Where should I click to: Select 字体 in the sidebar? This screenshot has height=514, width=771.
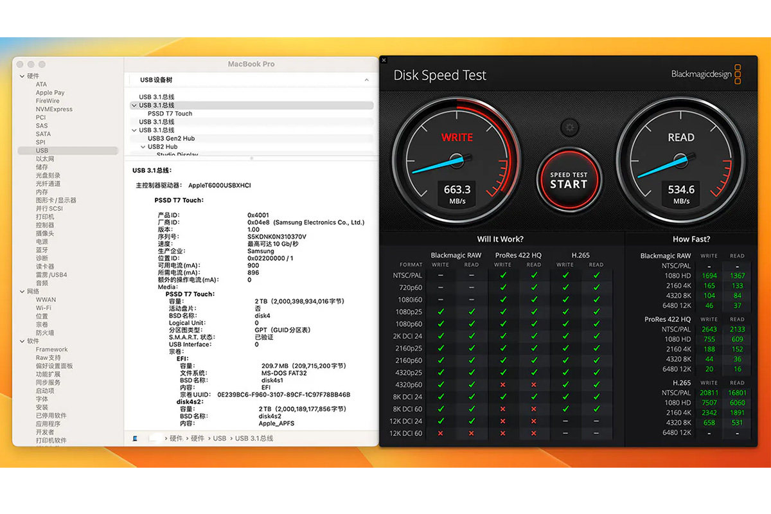coord(42,399)
